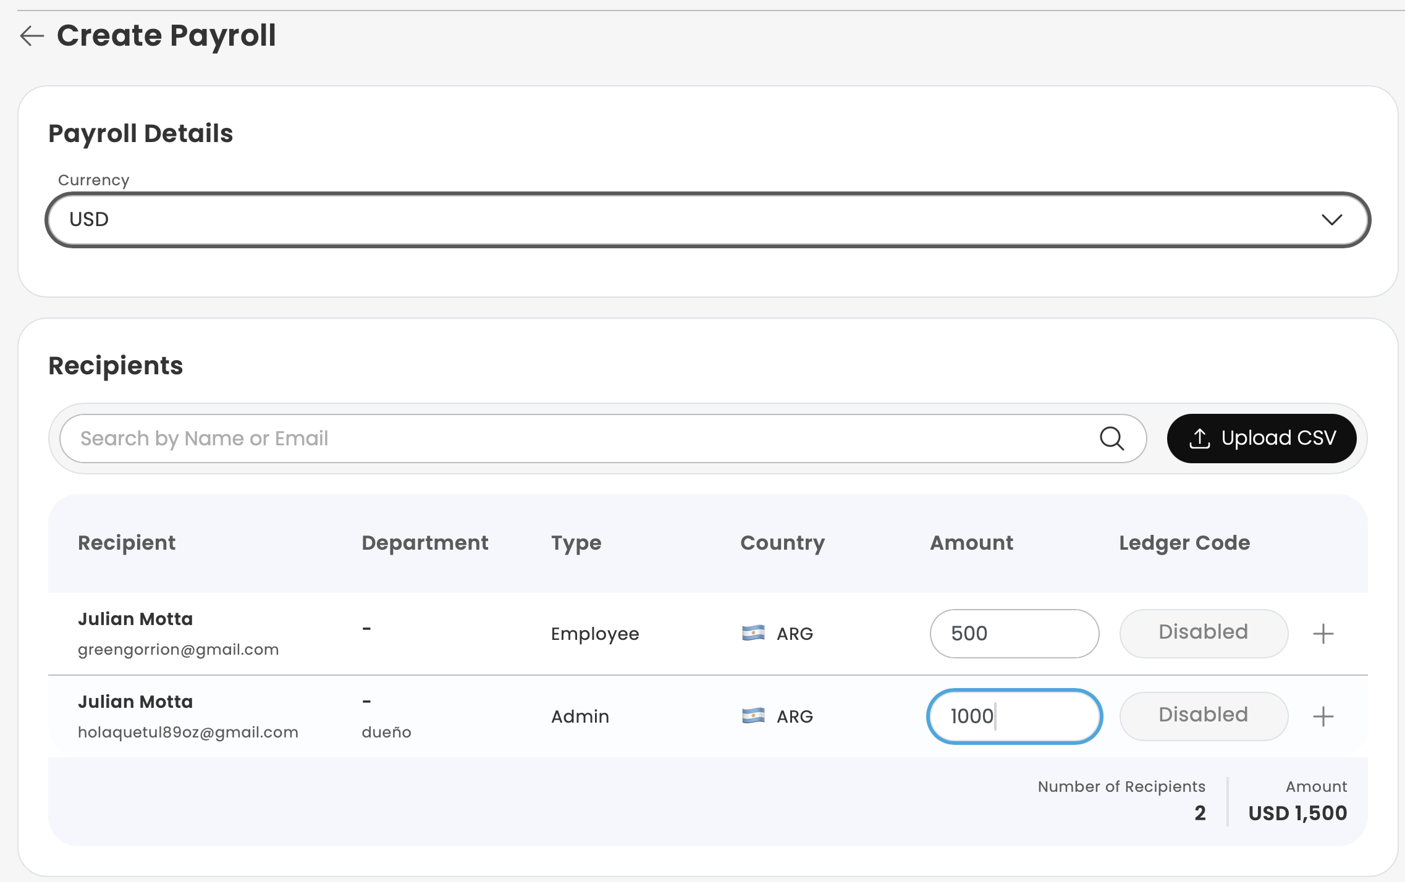Click the back arrow beside Create Payroll

pos(32,36)
